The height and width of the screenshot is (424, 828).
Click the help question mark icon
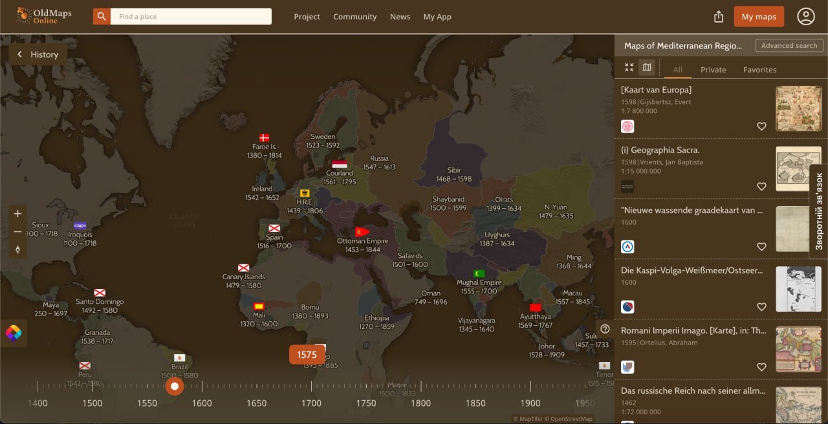pyautogui.click(x=605, y=329)
